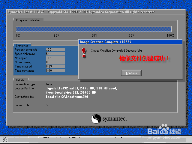Viewport: 192px width, 144px height.
Task: Click the Source Partition label
Action: point(25,88)
